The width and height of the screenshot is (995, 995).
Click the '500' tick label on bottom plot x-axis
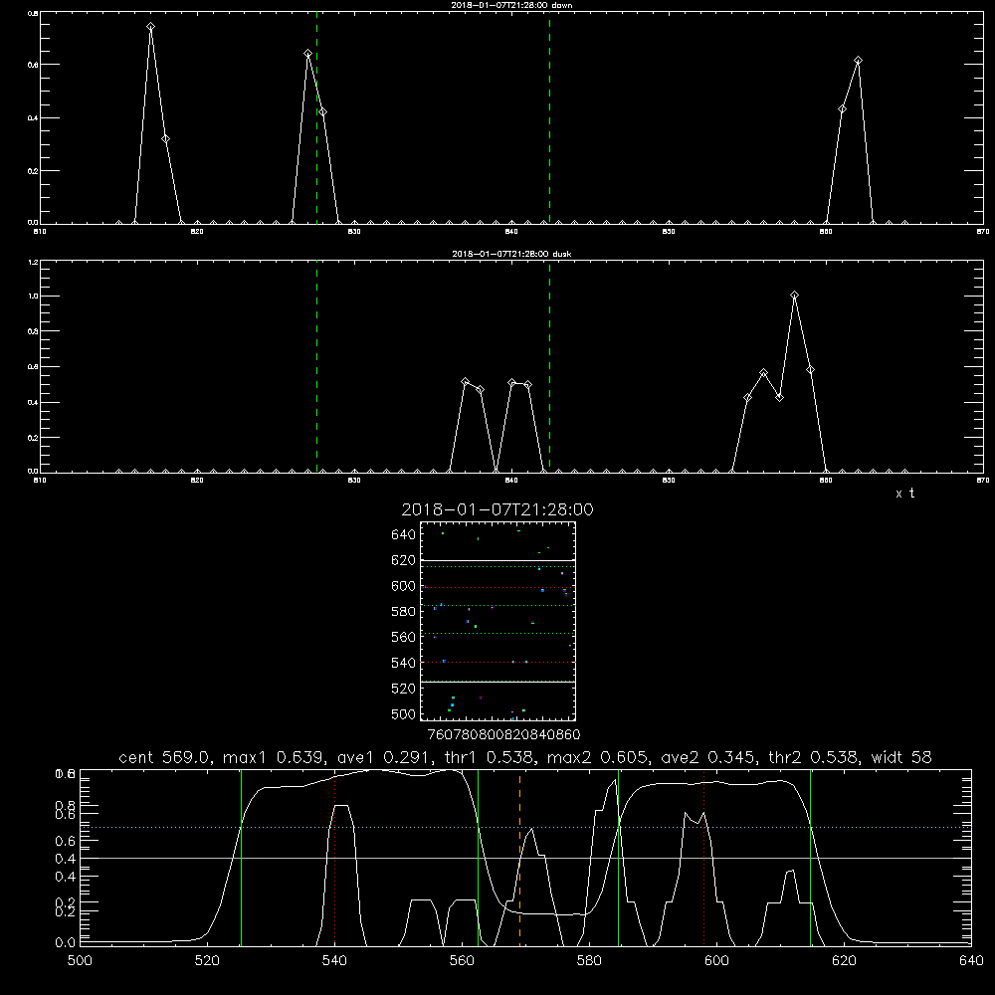(x=80, y=960)
